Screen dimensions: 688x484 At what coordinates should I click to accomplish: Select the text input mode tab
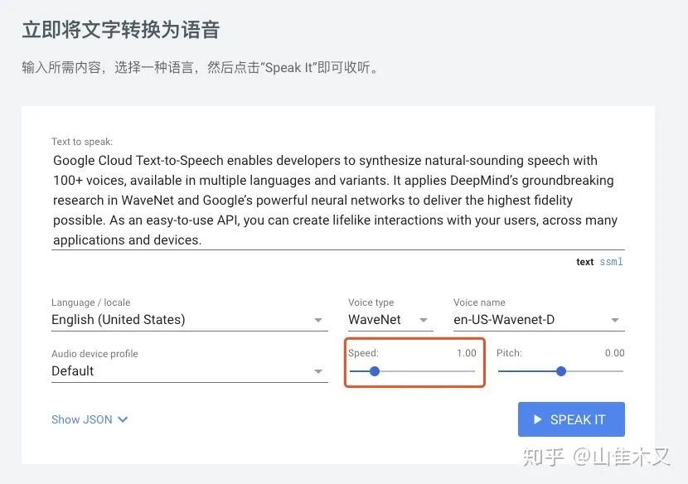click(x=585, y=262)
